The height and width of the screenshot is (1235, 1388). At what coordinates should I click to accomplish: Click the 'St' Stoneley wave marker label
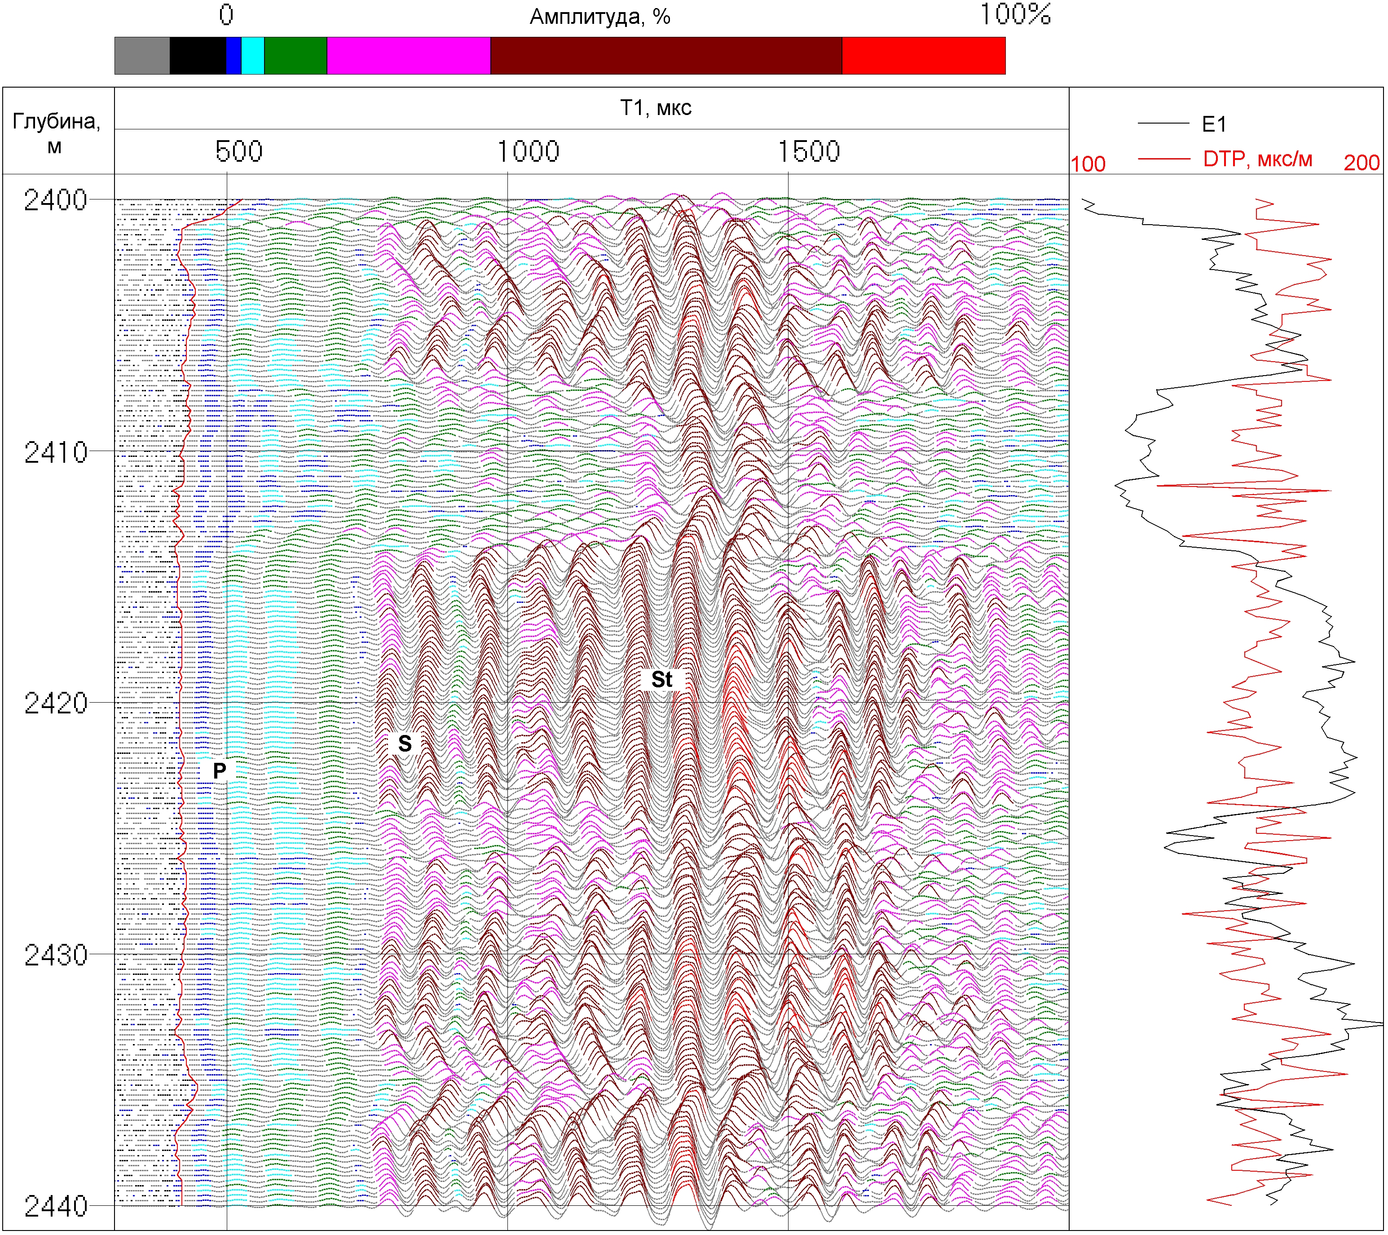pos(661,679)
